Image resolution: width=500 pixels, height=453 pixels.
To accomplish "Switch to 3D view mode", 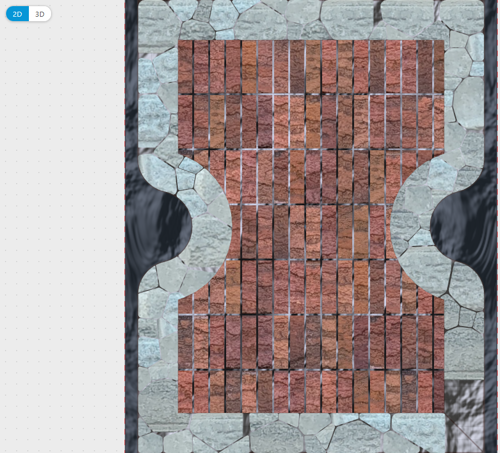I will [x=40, y=14].
